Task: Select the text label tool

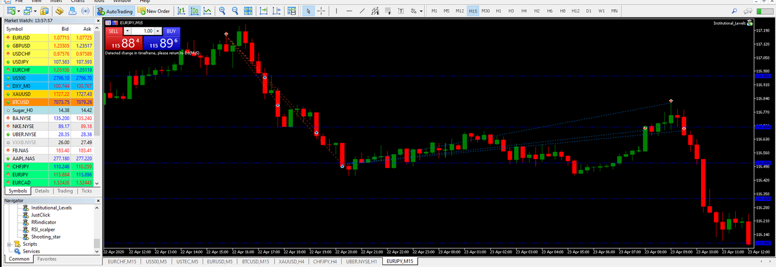Action: (x=401, y=11)
